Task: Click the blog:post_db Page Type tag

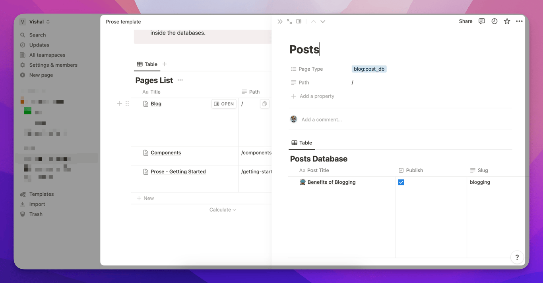Action: [369, 69]
